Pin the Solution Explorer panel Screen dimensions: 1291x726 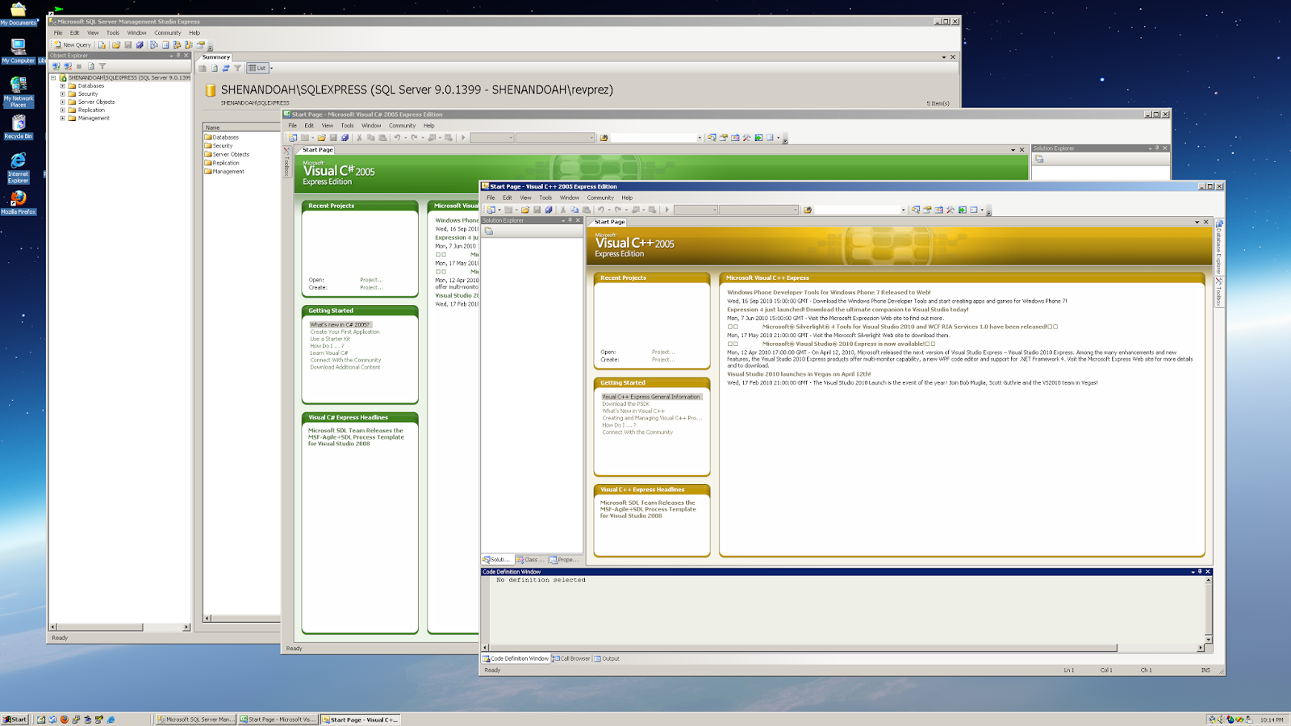[568, 219]
